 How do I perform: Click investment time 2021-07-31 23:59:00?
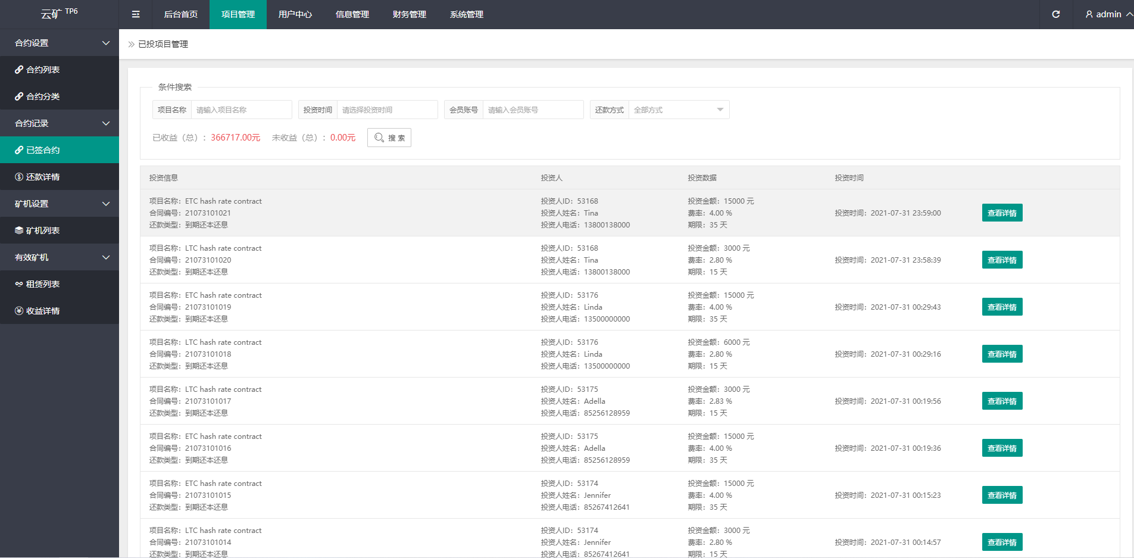coord(906,213)
